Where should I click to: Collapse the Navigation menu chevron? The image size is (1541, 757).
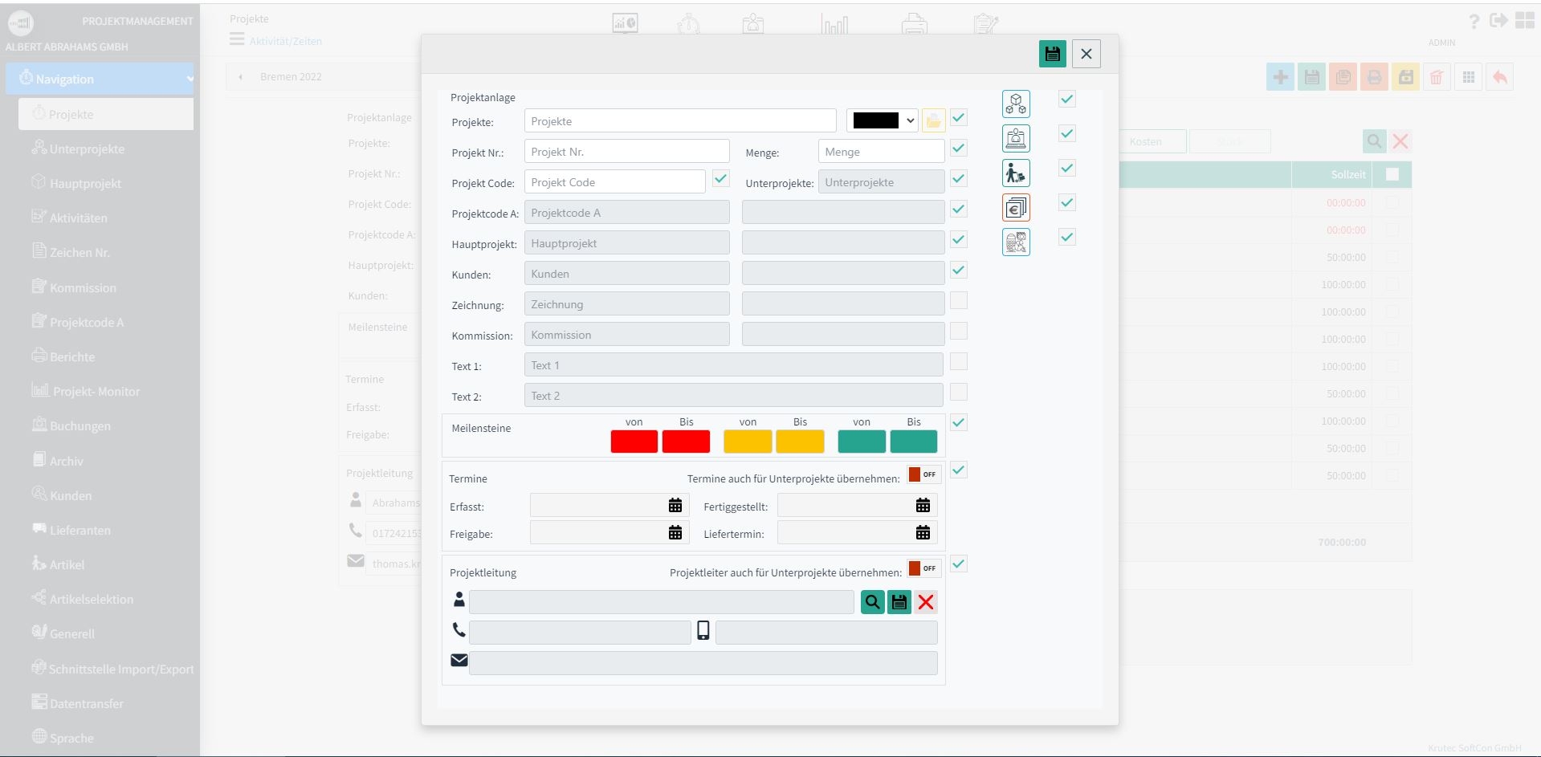tap(190, 79)
